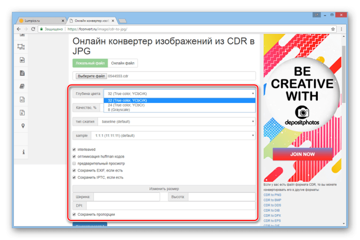
Task: Open the sample dropdown
Action: point(173,135)
